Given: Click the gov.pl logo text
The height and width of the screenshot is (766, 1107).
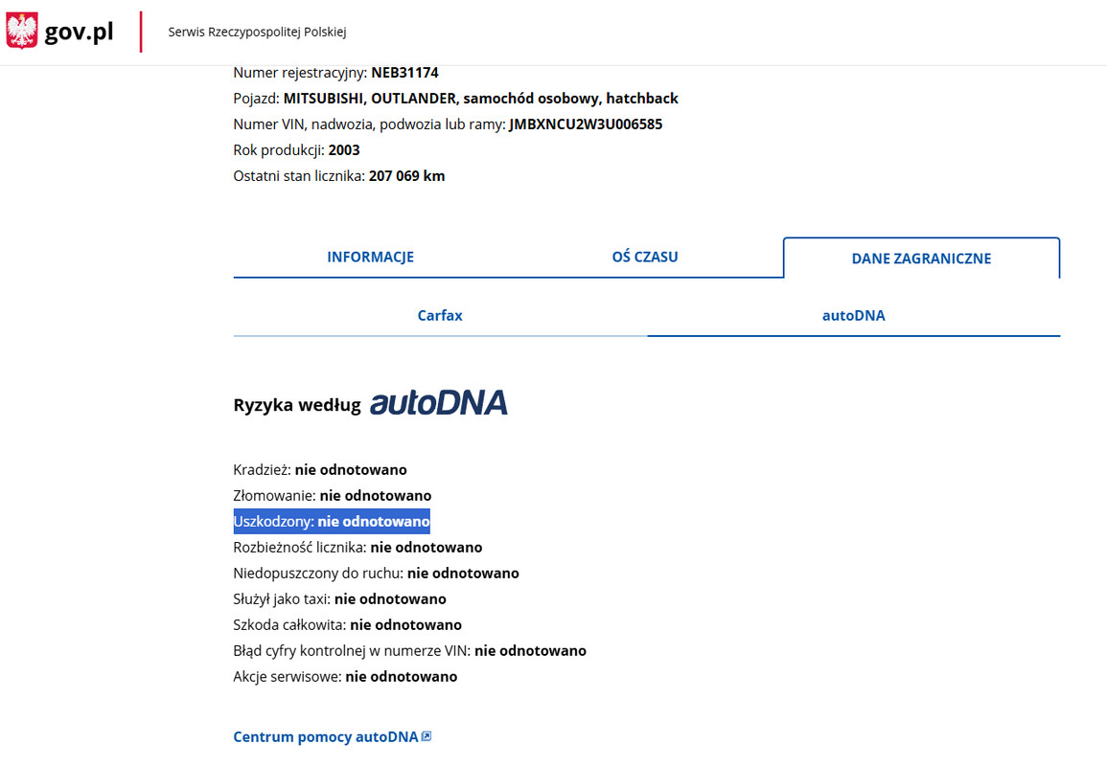Looking at the screenshot, I should point(79,32).
